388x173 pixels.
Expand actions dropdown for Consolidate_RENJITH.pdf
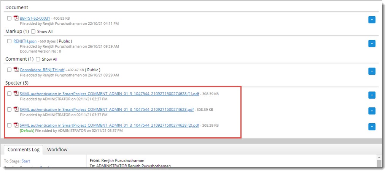click(x=372, y=71)
